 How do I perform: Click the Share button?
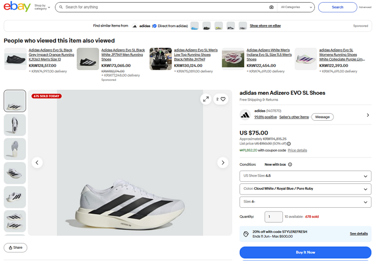(15, 248)
